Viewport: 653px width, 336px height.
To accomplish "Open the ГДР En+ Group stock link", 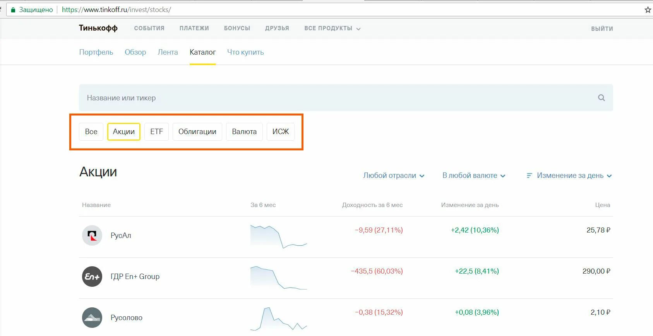I will point(135,276).
